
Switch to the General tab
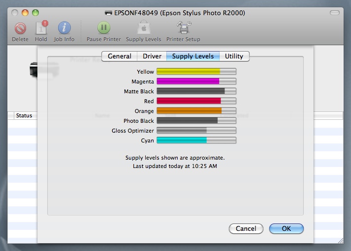(x=119, y=56)
